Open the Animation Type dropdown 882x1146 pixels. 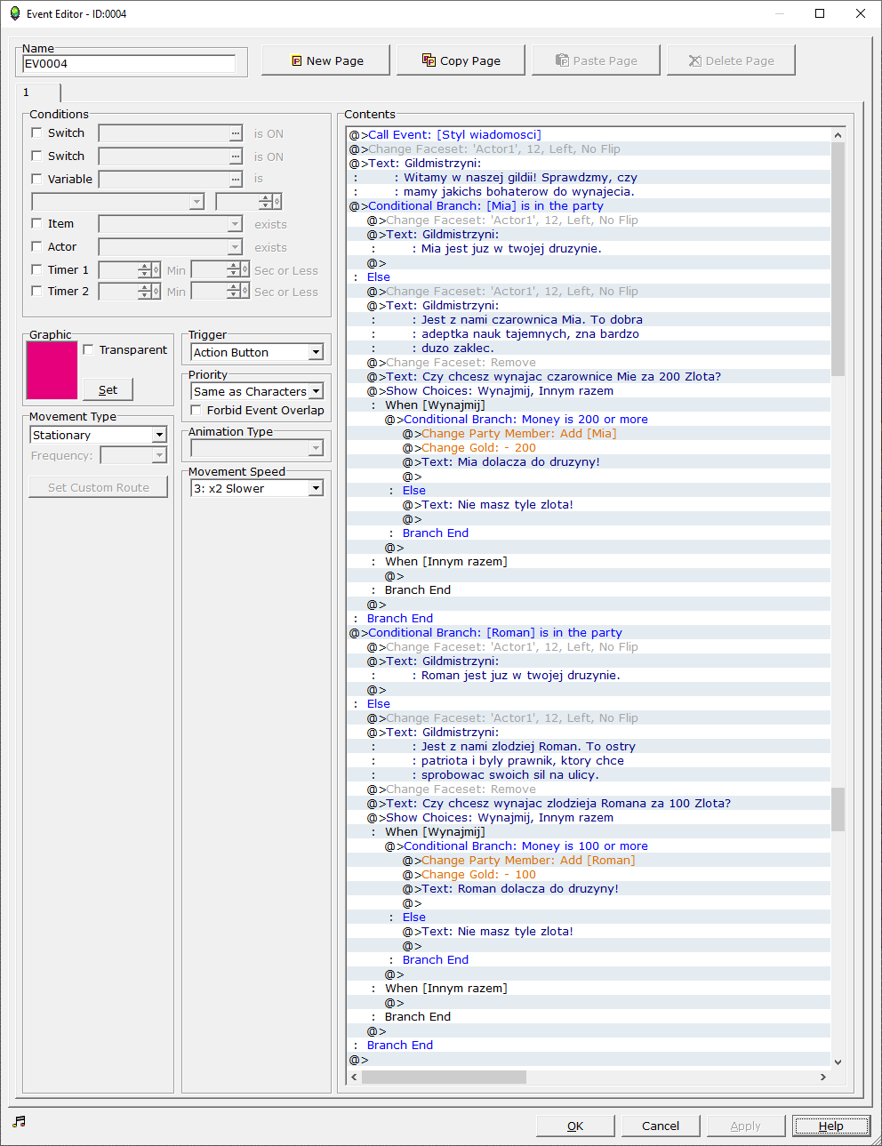pos(257,448)
